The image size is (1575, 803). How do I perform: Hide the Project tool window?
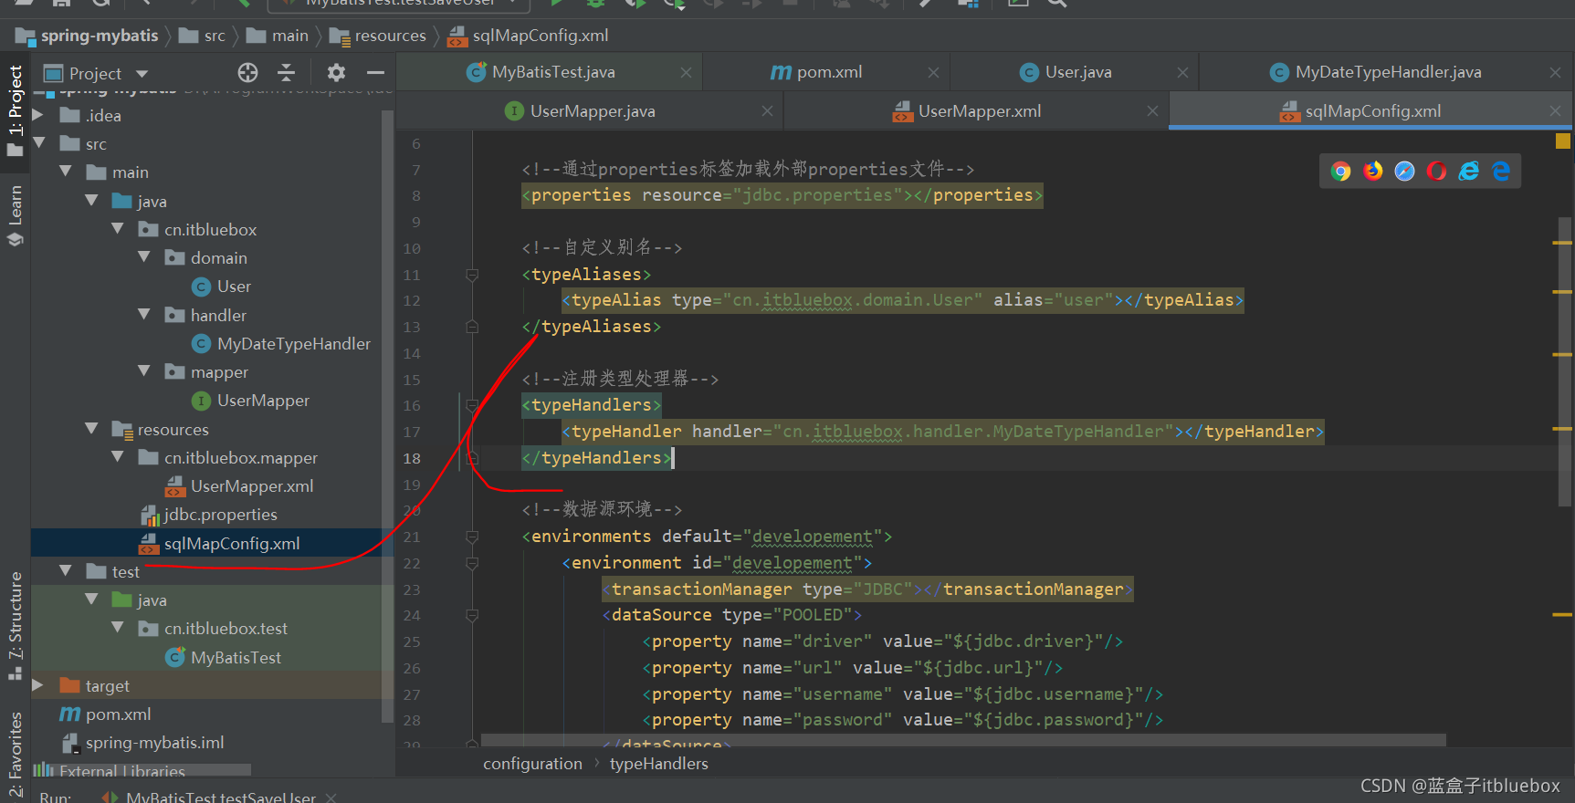click(375, 73)
